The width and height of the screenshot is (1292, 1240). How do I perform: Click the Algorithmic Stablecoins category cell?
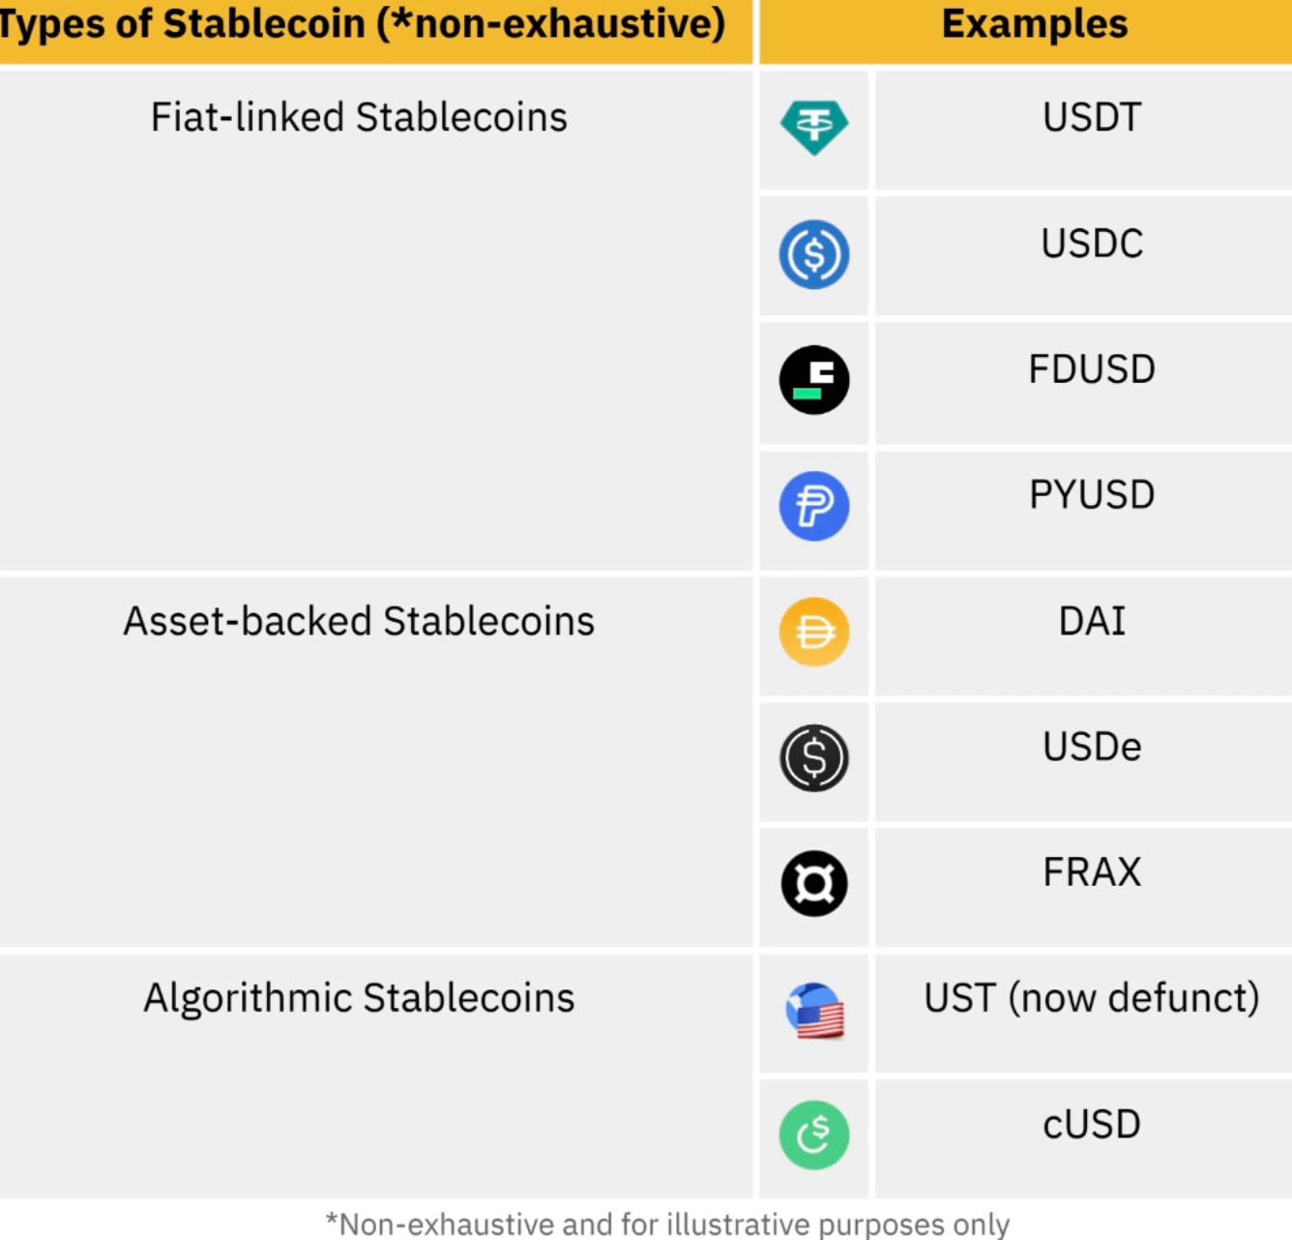tap(359, 998)
